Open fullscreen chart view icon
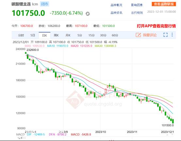The width and height of the screenshot is (181, 141). 165,35
